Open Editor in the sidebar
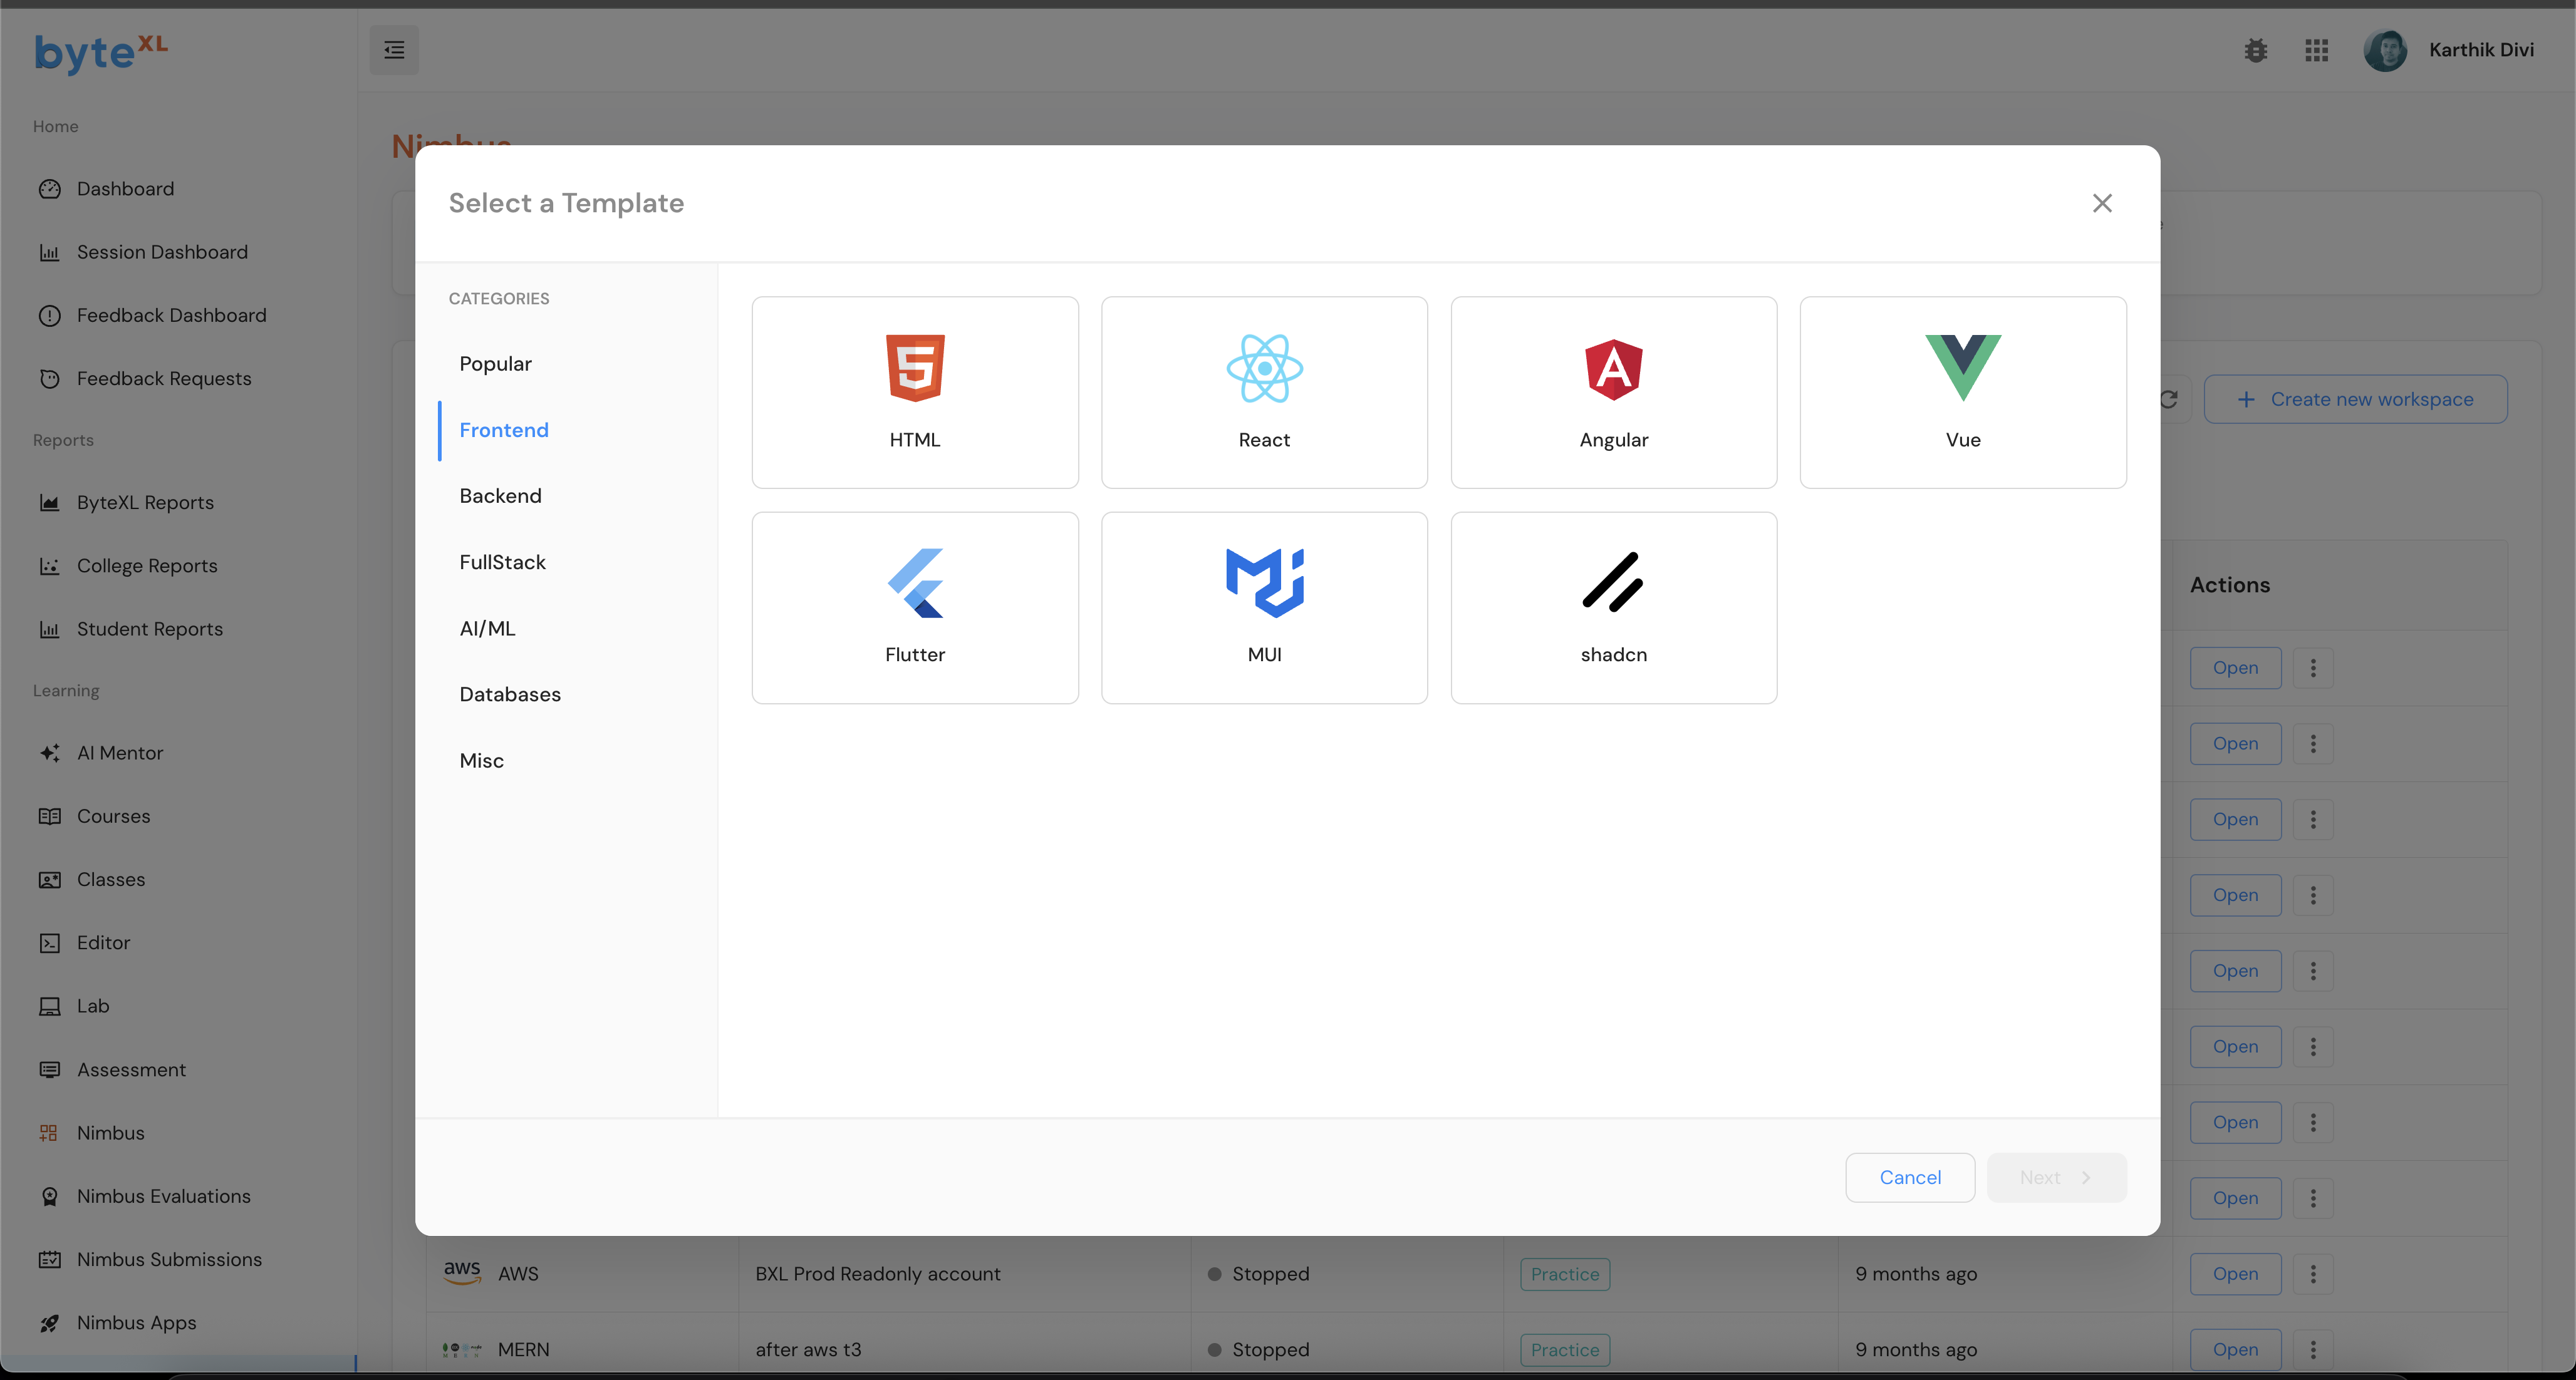This screenshot has height=1380, width=2576. (x=103, y=942)
